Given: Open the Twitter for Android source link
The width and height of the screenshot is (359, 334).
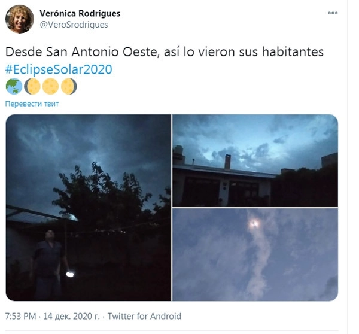Looking at the screenshot, I should 144,317.
